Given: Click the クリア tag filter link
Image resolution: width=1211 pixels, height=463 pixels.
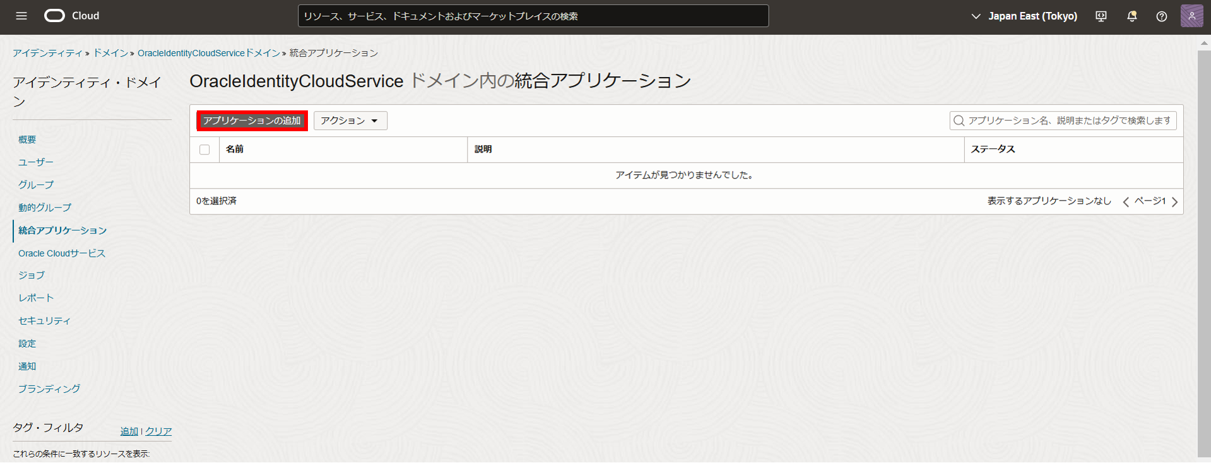Looking at the screenshot, I should point(158,431).
